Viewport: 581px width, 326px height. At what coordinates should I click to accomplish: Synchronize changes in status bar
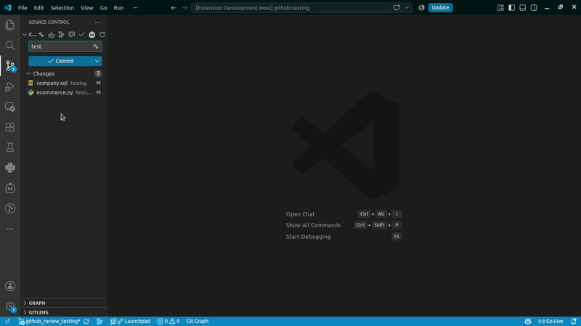(86, 321)
